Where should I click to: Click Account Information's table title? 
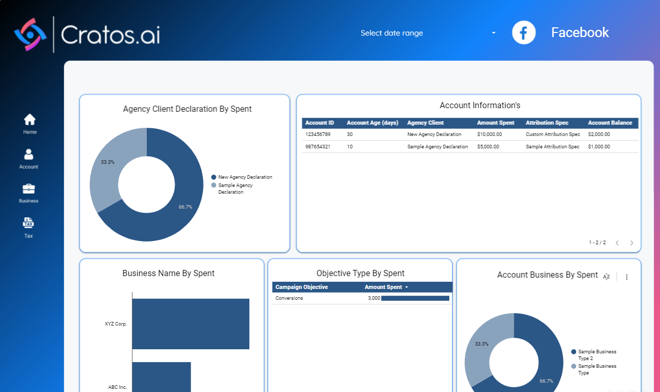(x=480, y=106)
